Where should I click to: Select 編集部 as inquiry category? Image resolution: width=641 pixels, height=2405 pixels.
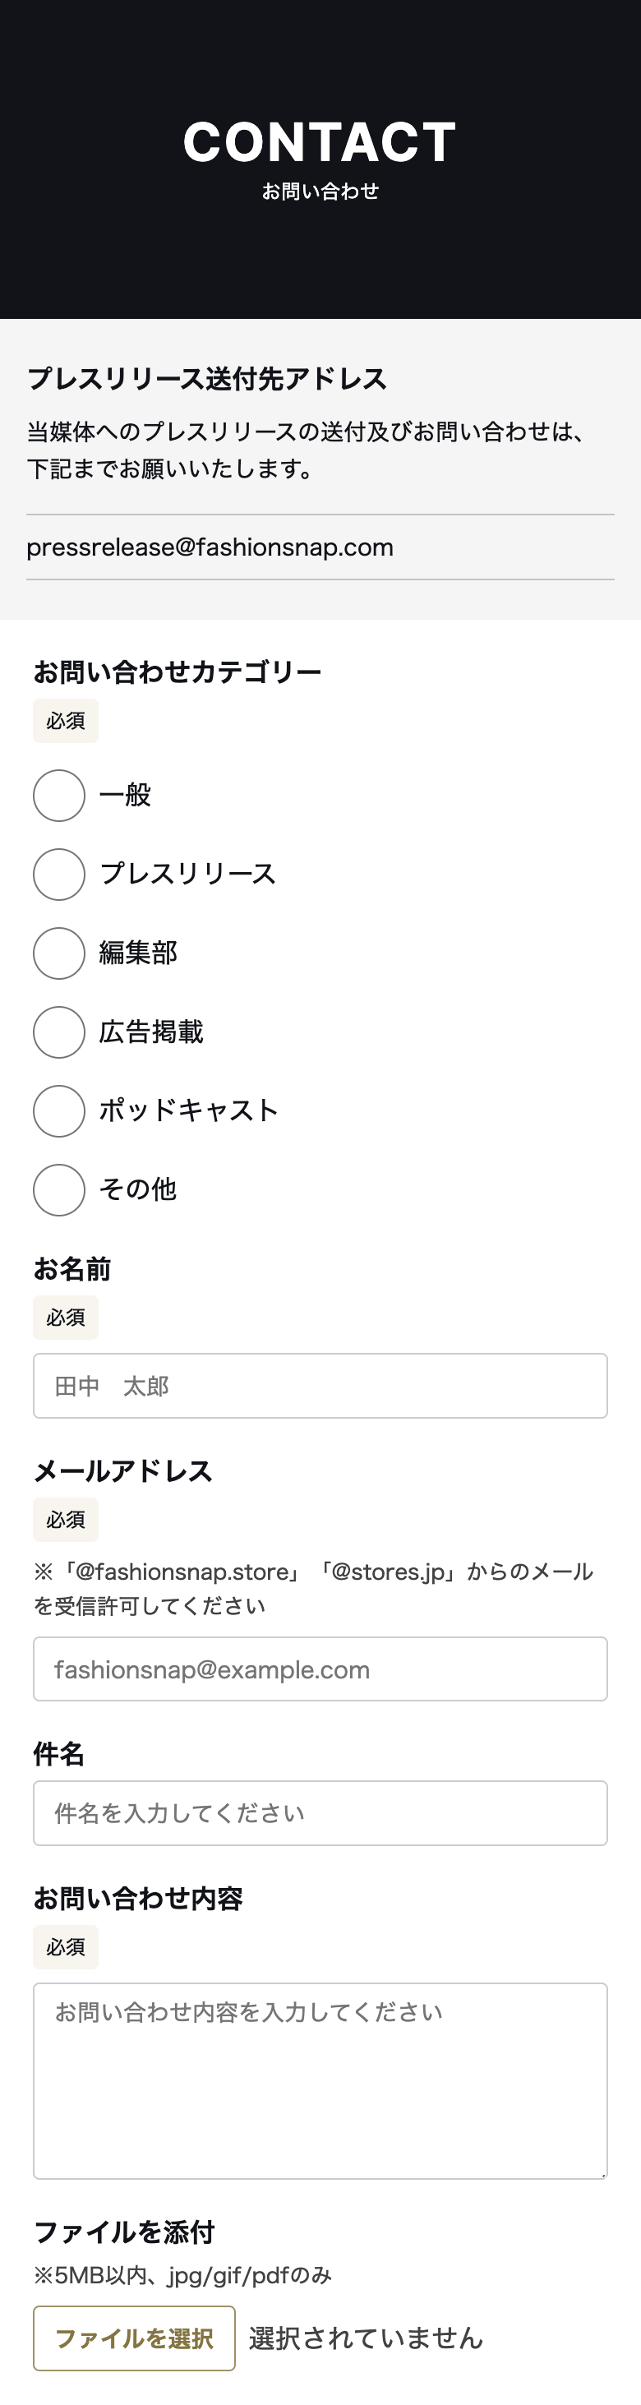(x=59, y=953)
